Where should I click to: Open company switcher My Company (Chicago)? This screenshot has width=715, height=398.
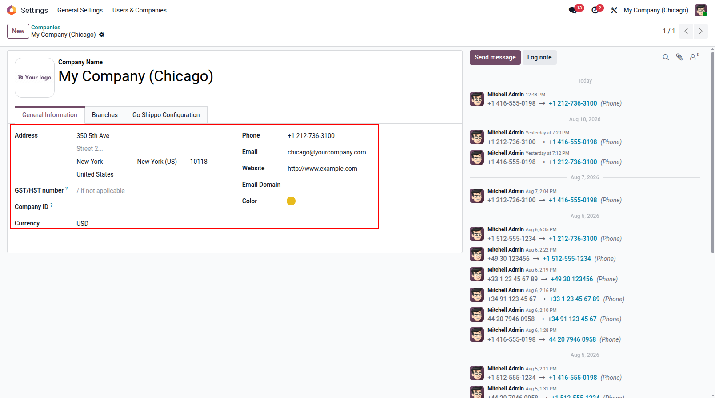pos(656,10)
